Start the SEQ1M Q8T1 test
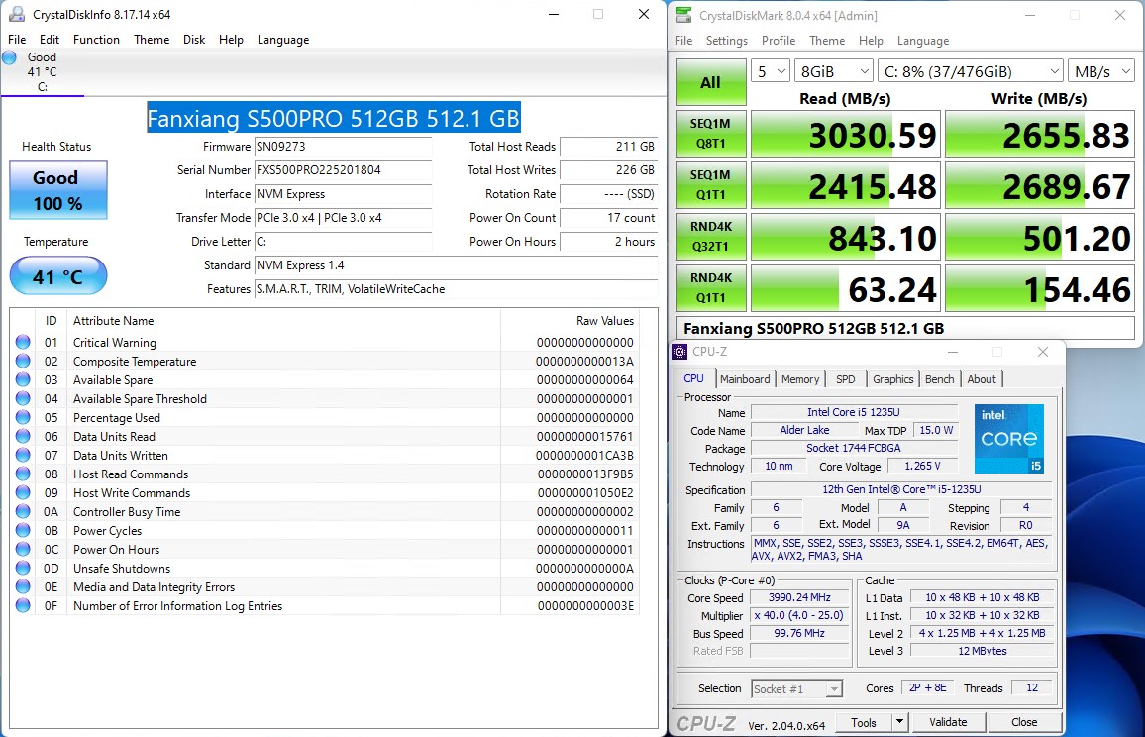Image resolution: width=1145 pixels, height=737 pixels. (x=710, y=134)
